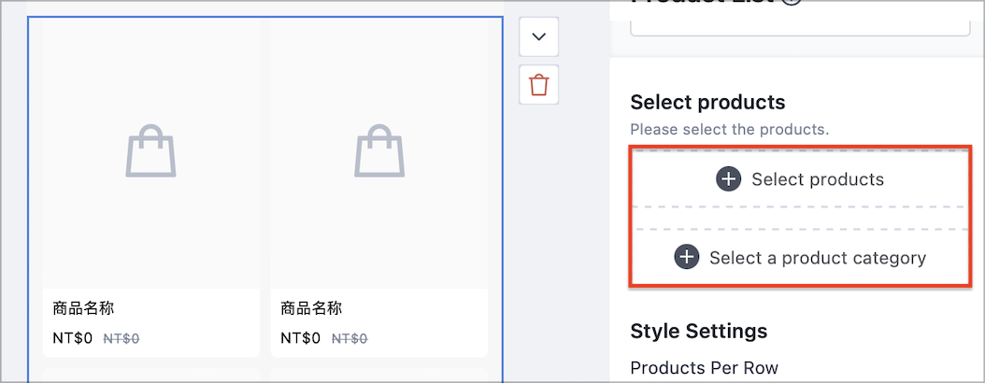Click the right card's 商品名称 product name

(x=311, y=308)
